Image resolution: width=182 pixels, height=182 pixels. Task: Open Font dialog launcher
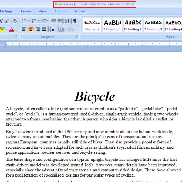point(16,37)
